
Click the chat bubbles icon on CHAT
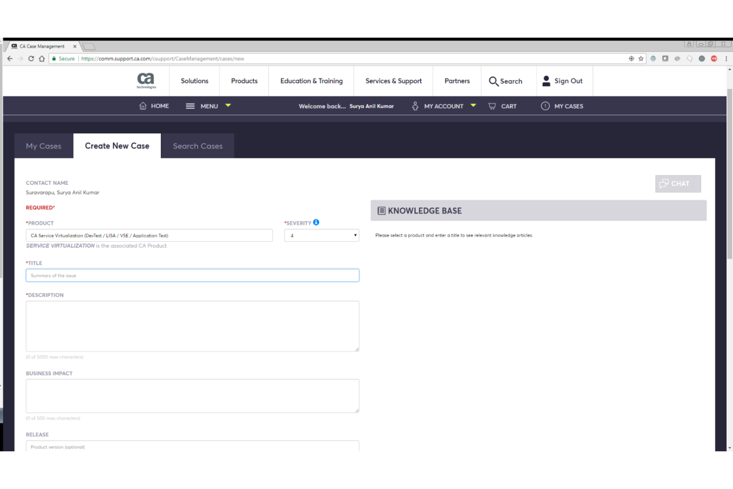point(665,183)
